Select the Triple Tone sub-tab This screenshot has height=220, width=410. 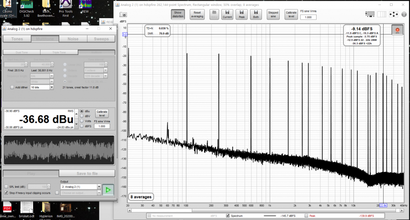pos(59,52)
